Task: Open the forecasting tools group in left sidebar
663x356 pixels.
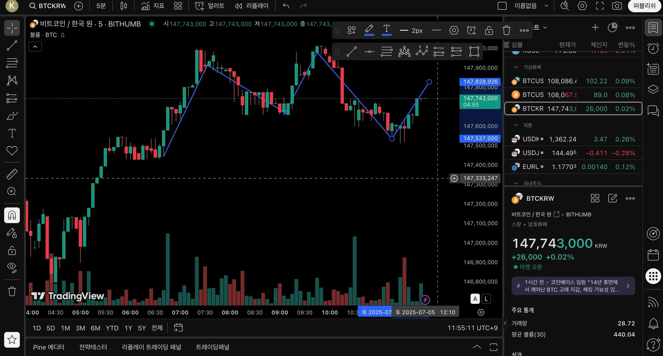Action: [x=12, y=98]
